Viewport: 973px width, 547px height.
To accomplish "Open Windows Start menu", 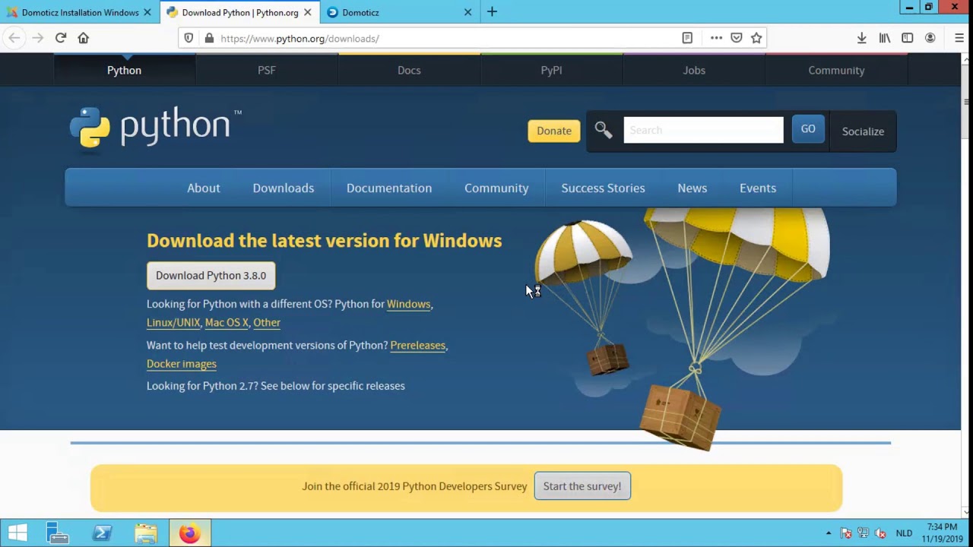I will [17, 533].
